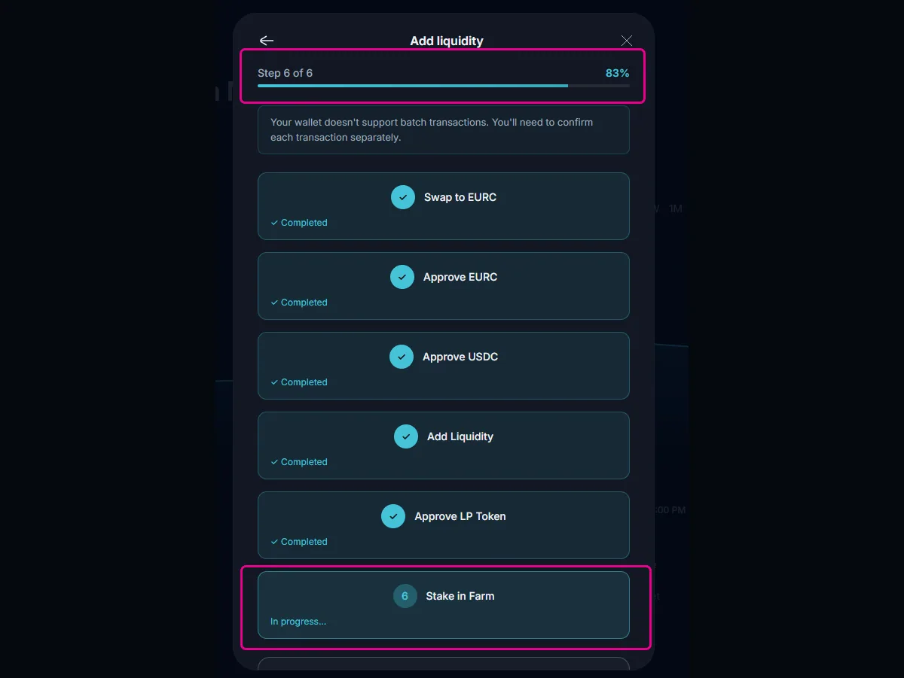Click Completed status under Add Liquidity
This screenshot has width=904, height=678.
[x=299, y=462]
